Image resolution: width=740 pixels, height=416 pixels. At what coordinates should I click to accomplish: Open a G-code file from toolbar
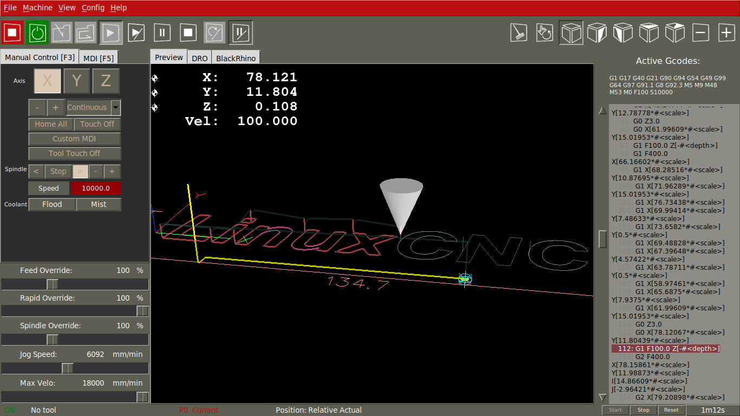62,33
